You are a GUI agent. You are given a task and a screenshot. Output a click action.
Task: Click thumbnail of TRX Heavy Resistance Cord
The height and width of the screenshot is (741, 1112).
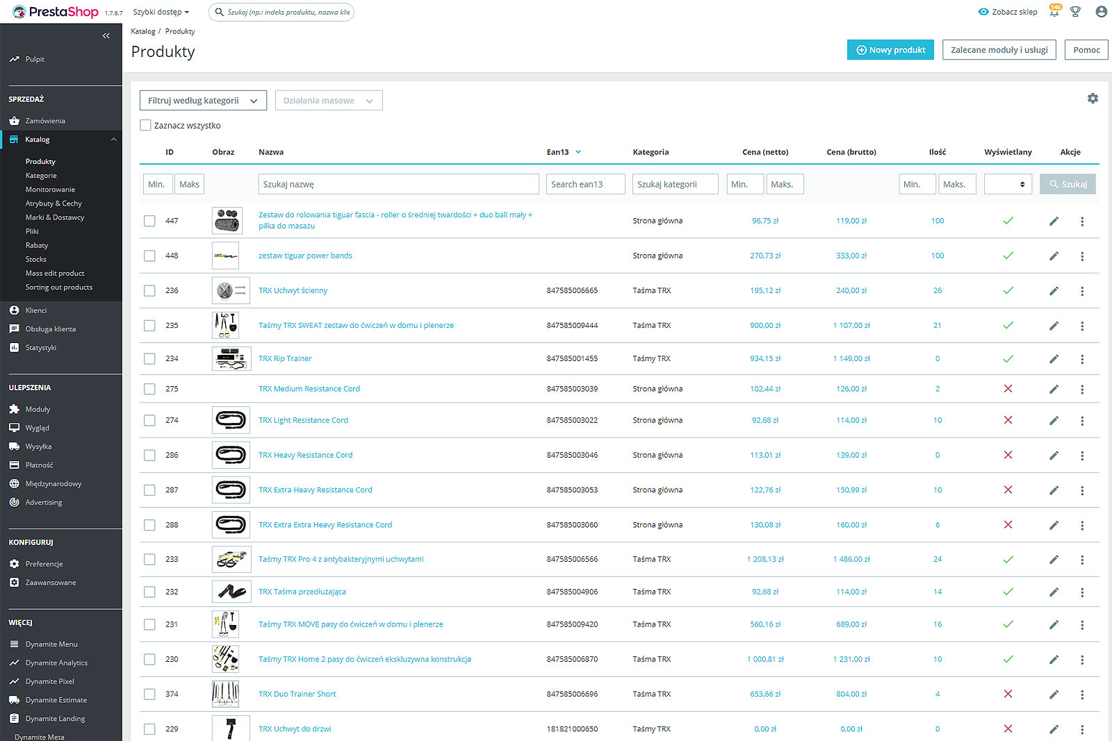[230, 456]
